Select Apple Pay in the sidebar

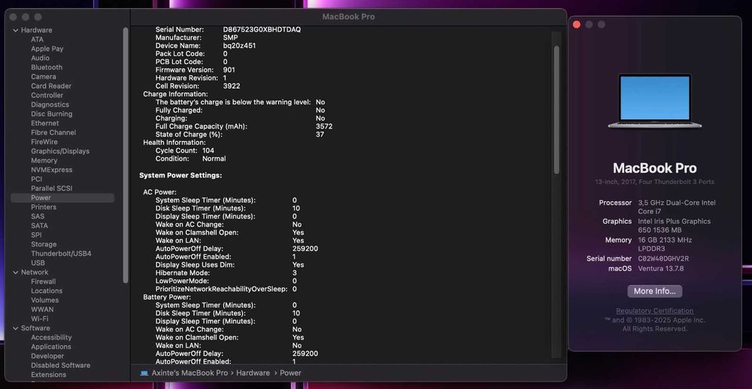point(47,49)
